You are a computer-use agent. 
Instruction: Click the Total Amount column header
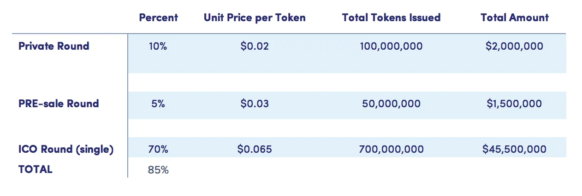515,17
